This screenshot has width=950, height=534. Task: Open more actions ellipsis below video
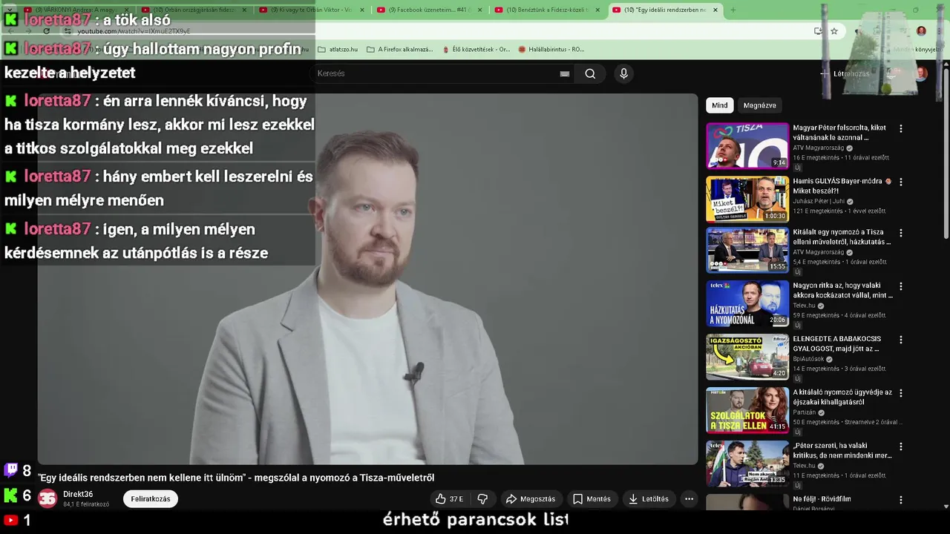tap(689, 499)
